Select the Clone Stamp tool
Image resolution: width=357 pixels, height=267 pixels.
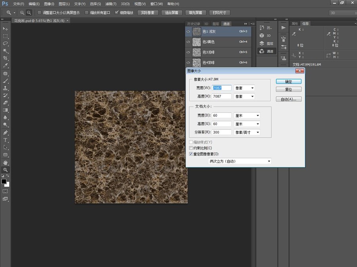click(5, 88)
